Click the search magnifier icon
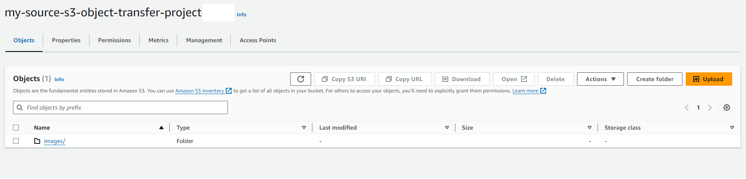This screenshot has height=179, width=746. pyautogui.click(x=20, y=107)
